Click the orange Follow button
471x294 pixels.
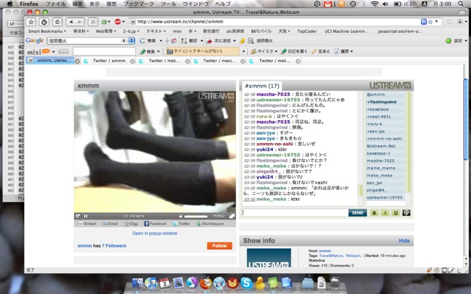point(220,246)
